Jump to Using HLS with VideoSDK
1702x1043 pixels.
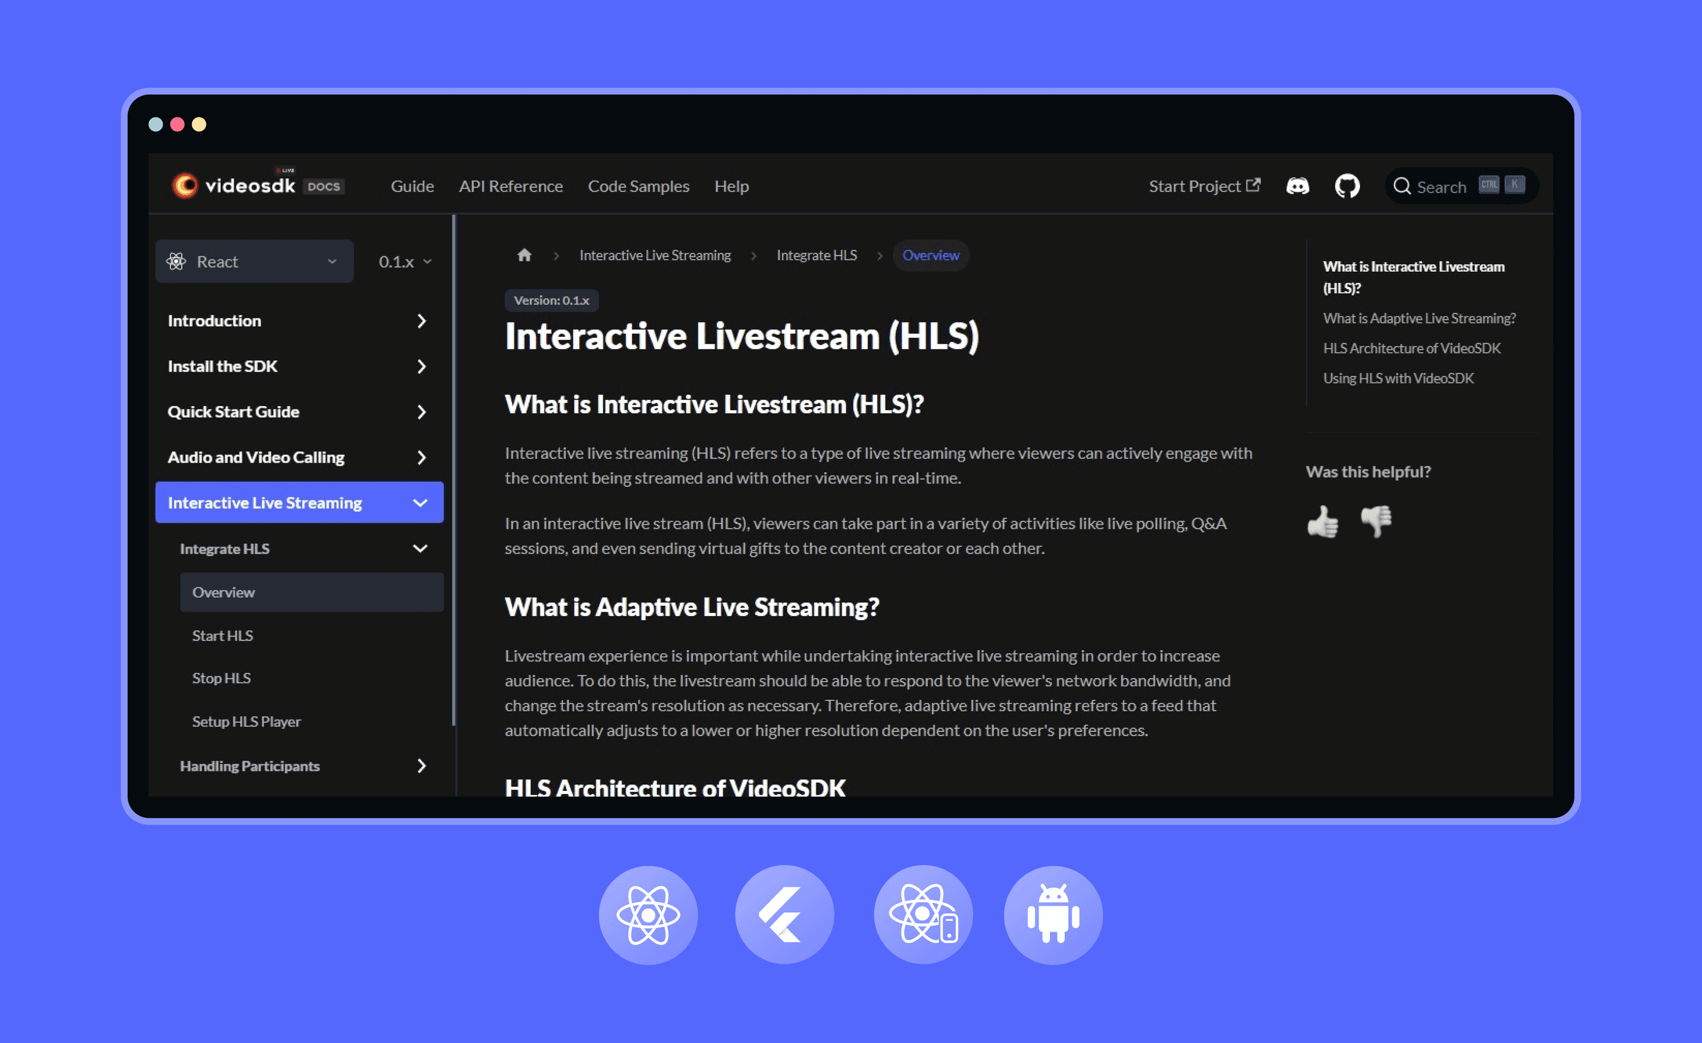1398,378
